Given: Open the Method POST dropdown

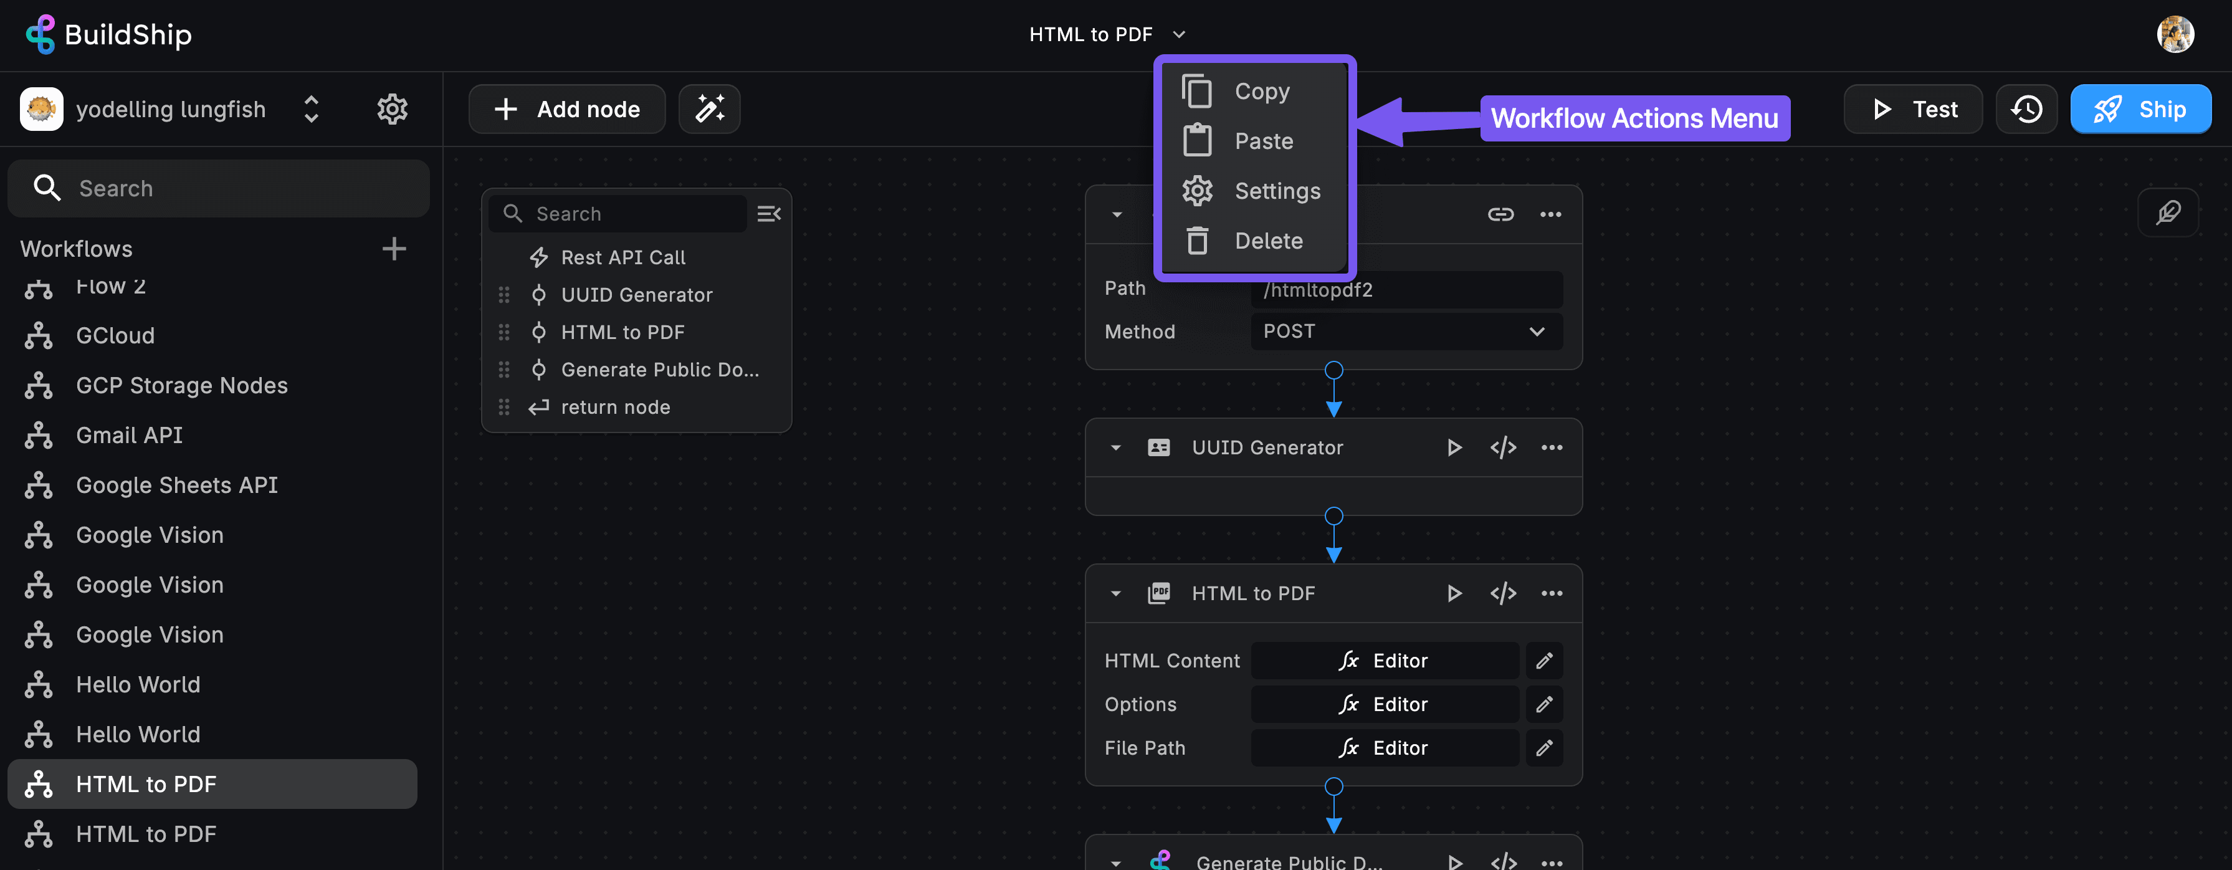Looking at the screenshot, I should (x=1405, y=331).
